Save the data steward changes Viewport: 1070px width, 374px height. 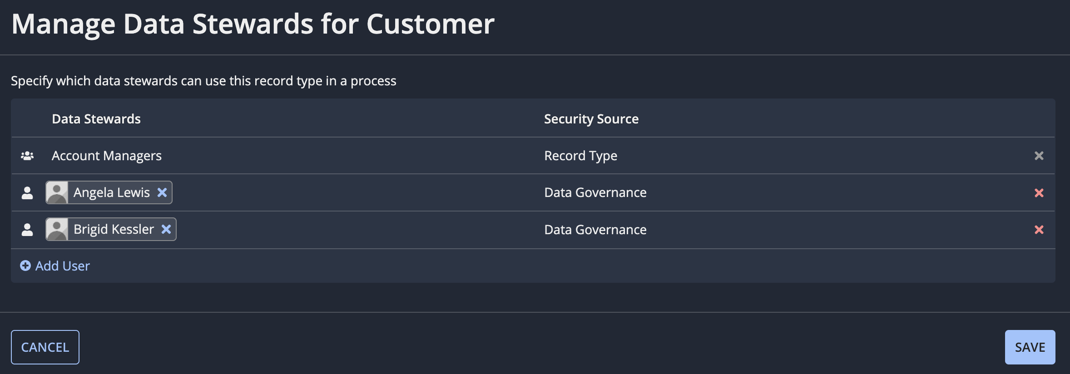point(1030,347)
